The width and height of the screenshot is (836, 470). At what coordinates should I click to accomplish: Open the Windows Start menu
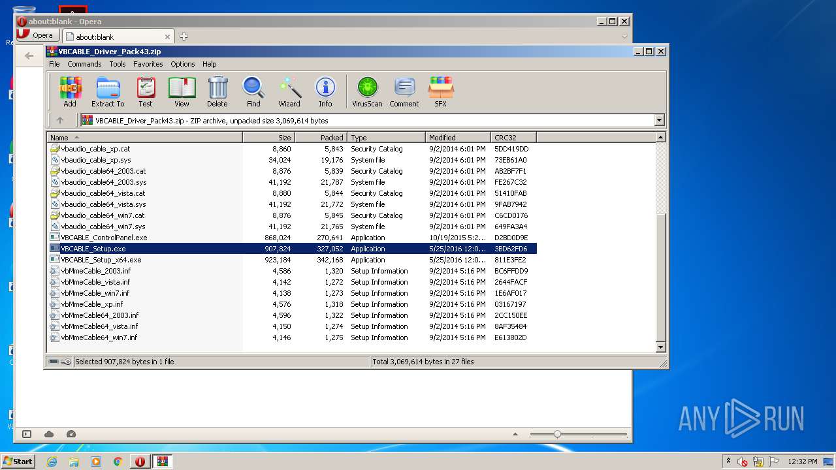[18, 461]
